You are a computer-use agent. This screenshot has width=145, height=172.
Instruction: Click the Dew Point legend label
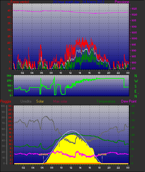(129, 101)
